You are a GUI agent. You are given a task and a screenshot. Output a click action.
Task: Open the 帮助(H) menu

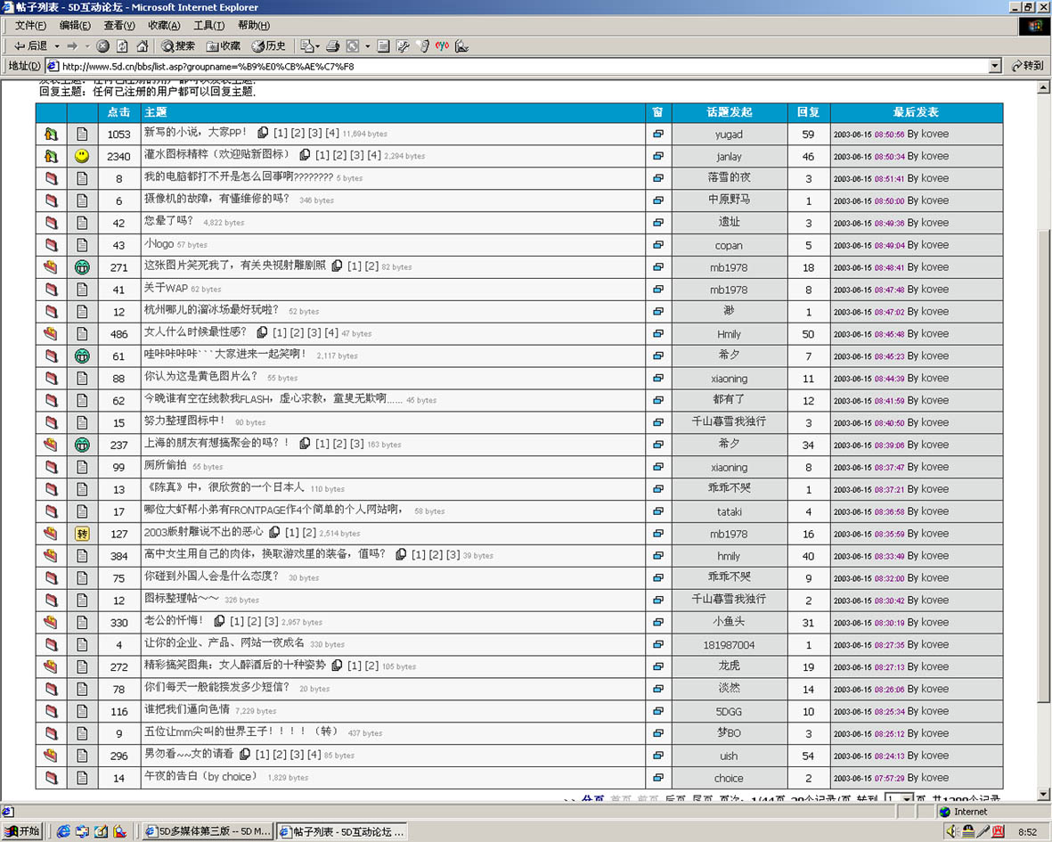[x=254, y=26]
